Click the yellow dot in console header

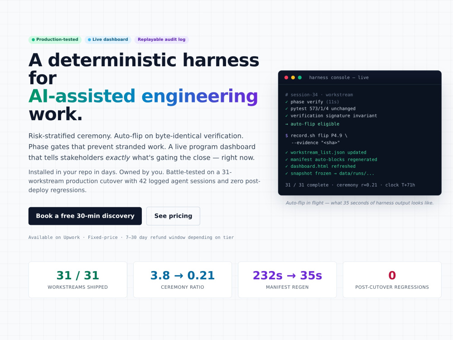[x=293, y=78]
